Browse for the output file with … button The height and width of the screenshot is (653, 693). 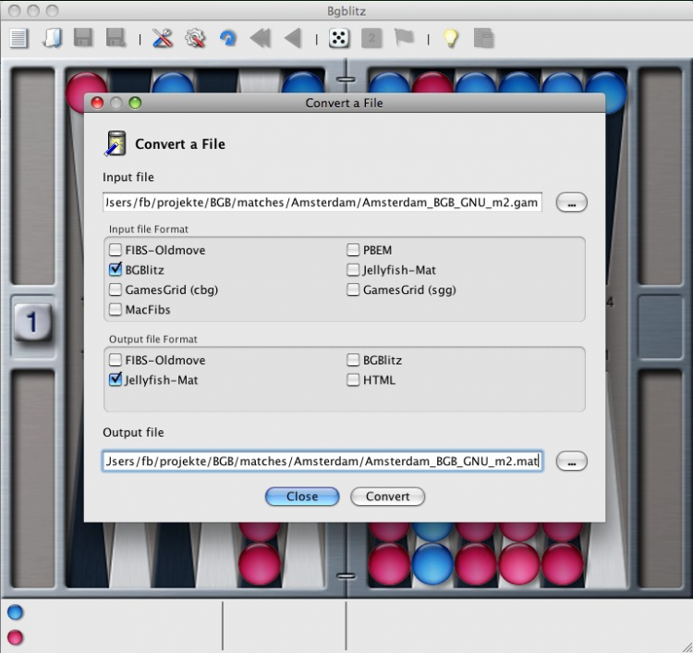[x=571, y=462]
